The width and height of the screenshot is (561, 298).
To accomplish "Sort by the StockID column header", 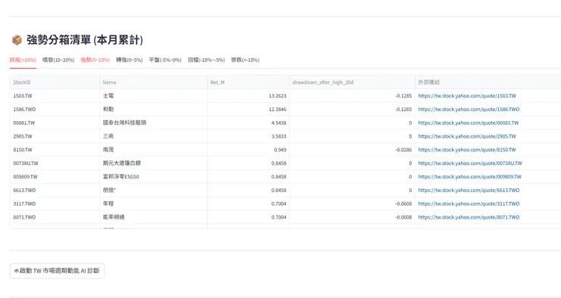I will tap(55, 82).
